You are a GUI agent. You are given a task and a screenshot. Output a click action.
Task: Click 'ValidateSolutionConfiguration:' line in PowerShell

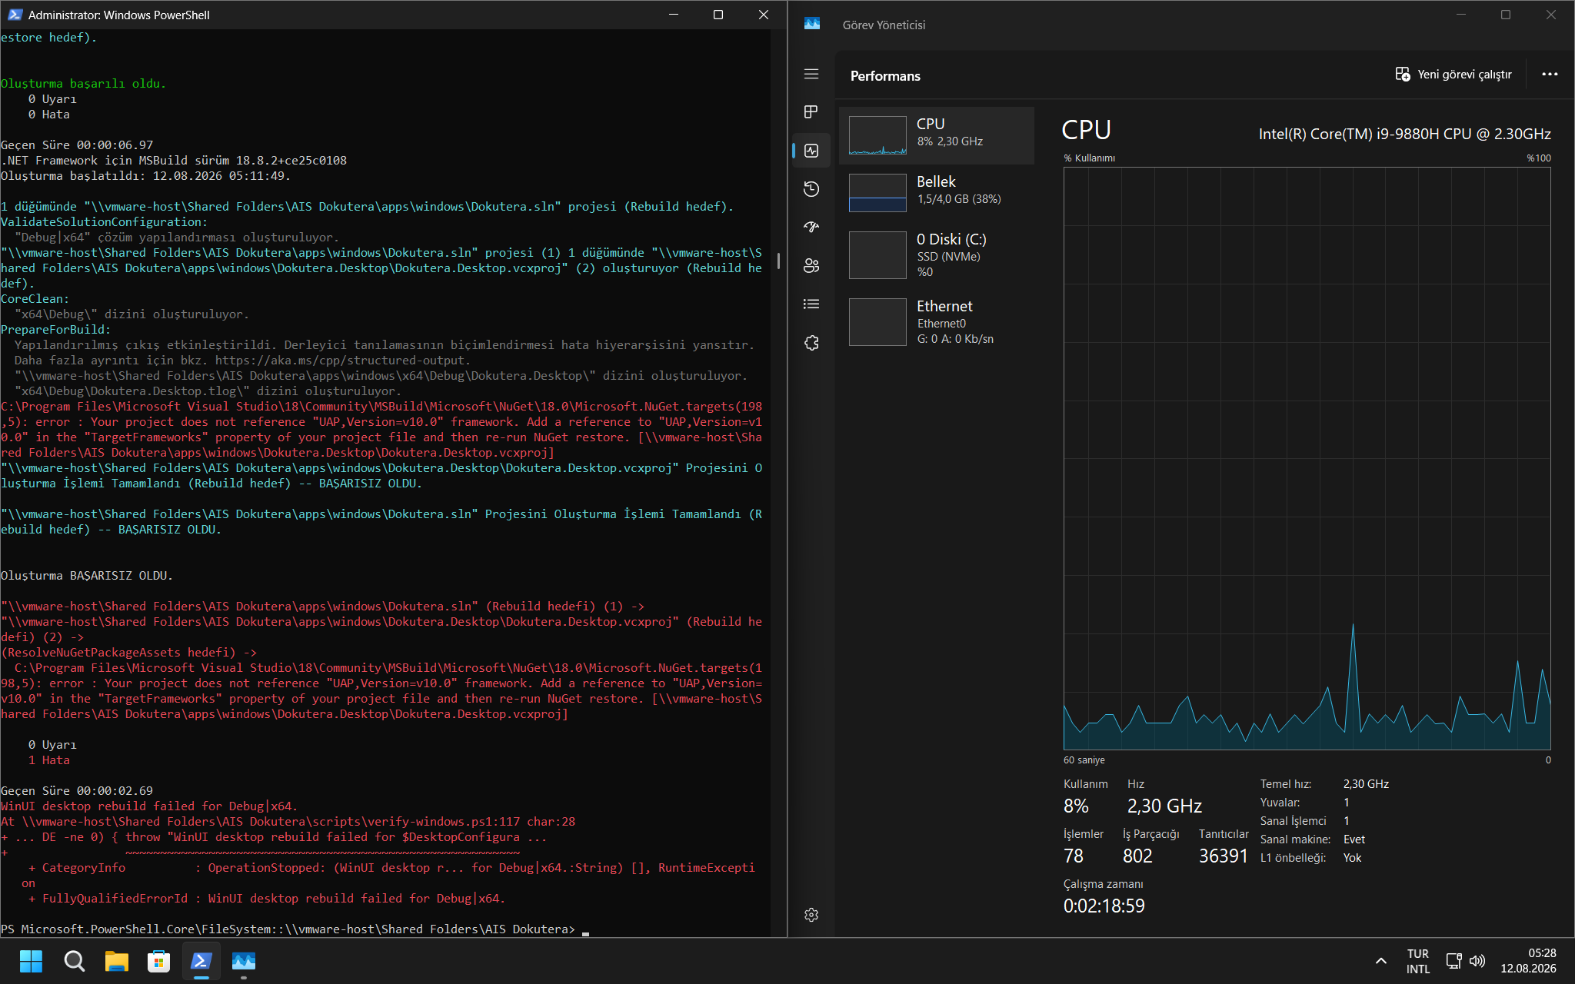[x=104, y=221]
